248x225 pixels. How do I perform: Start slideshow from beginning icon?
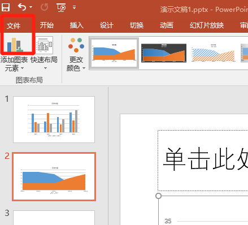tap(61, 7)
